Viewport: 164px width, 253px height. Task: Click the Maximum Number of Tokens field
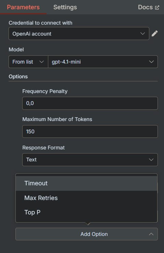click(x=90, y=132)
